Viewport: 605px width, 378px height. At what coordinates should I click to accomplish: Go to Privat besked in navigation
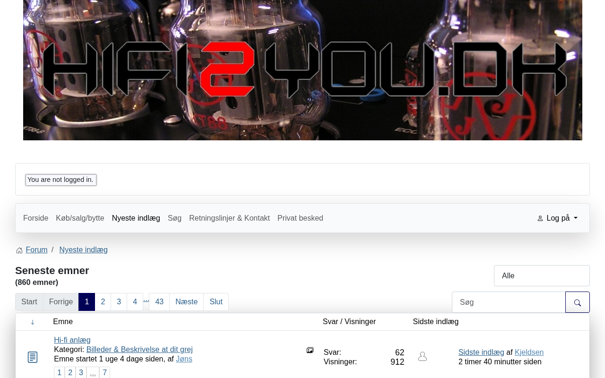[x=300, y=218]
